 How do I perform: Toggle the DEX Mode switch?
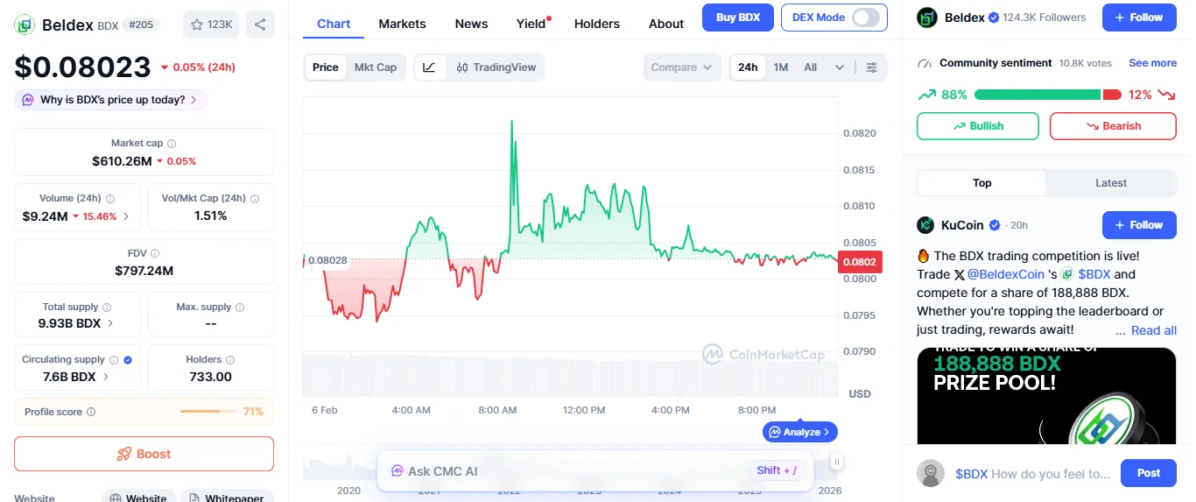(x=865, y=18)
